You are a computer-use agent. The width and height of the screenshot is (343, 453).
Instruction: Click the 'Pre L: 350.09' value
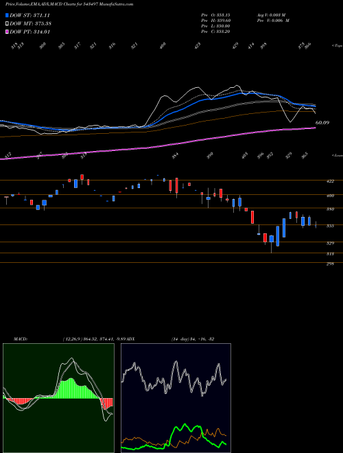tap(215, 26)
